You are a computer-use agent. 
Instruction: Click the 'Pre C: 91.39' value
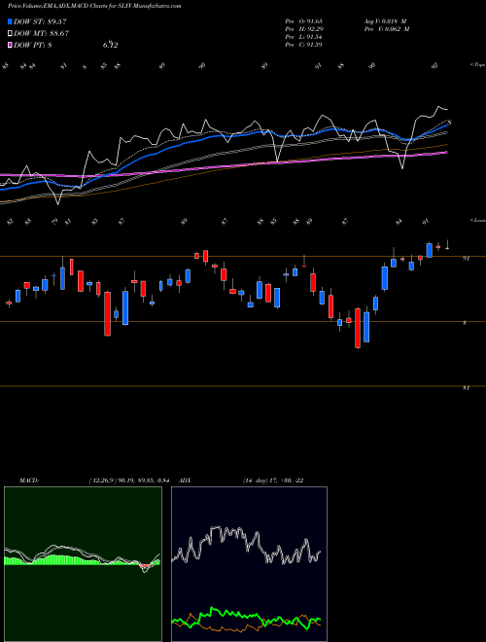[x=303, y=45]
